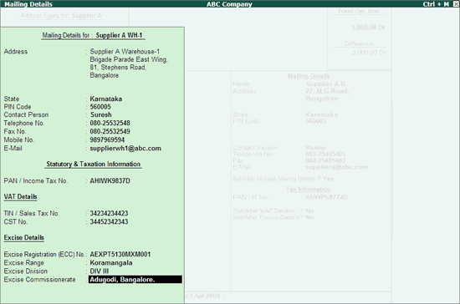Click the CST No. value 34452342343

coord(109,221)
